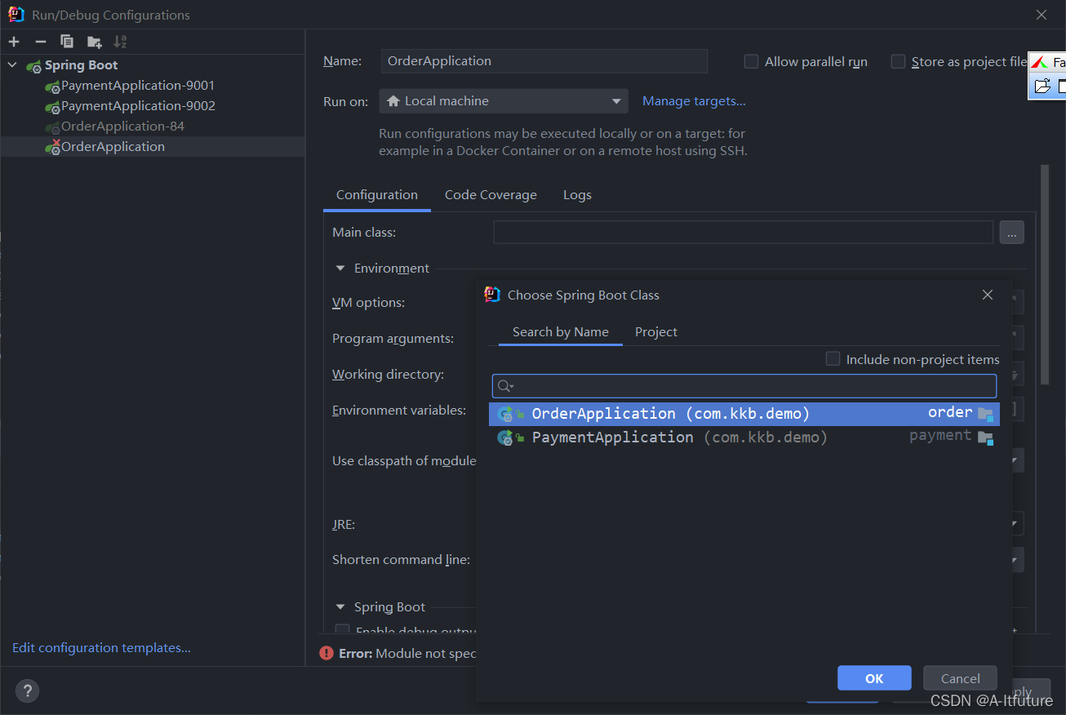Screen dimensions: 1066x715
Task: Click the OrderApplication icon with red error mark
Action: click(x=52, y=147)
